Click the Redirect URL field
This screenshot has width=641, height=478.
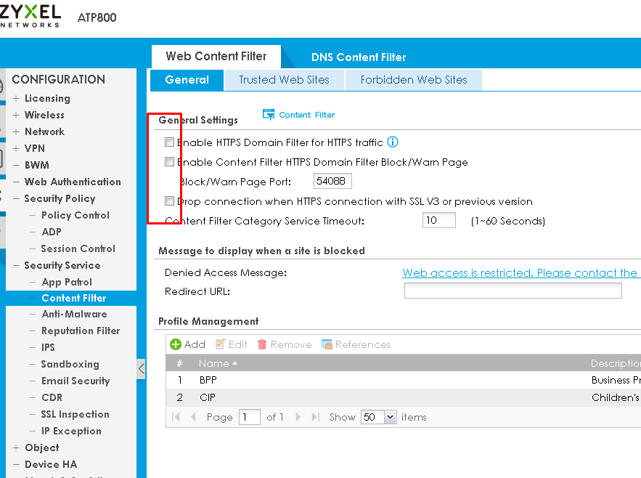pos(513,291)
